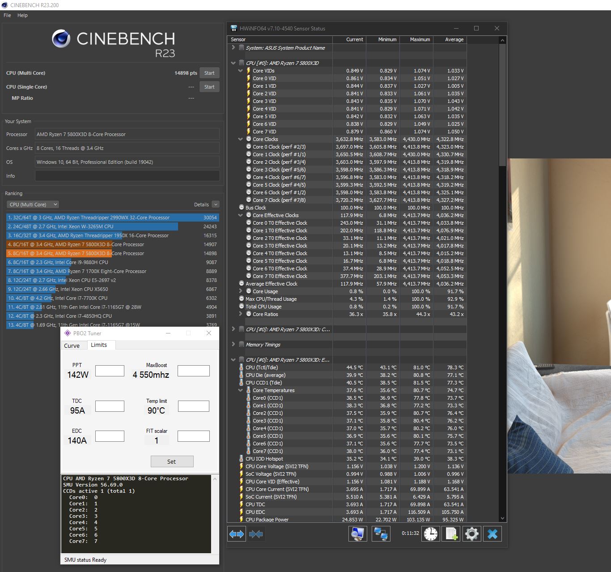This screenshot has width=611, height=572.
Task: Expand the Memory Timings group
Action: pyautogui.click(x=233, y=344)
